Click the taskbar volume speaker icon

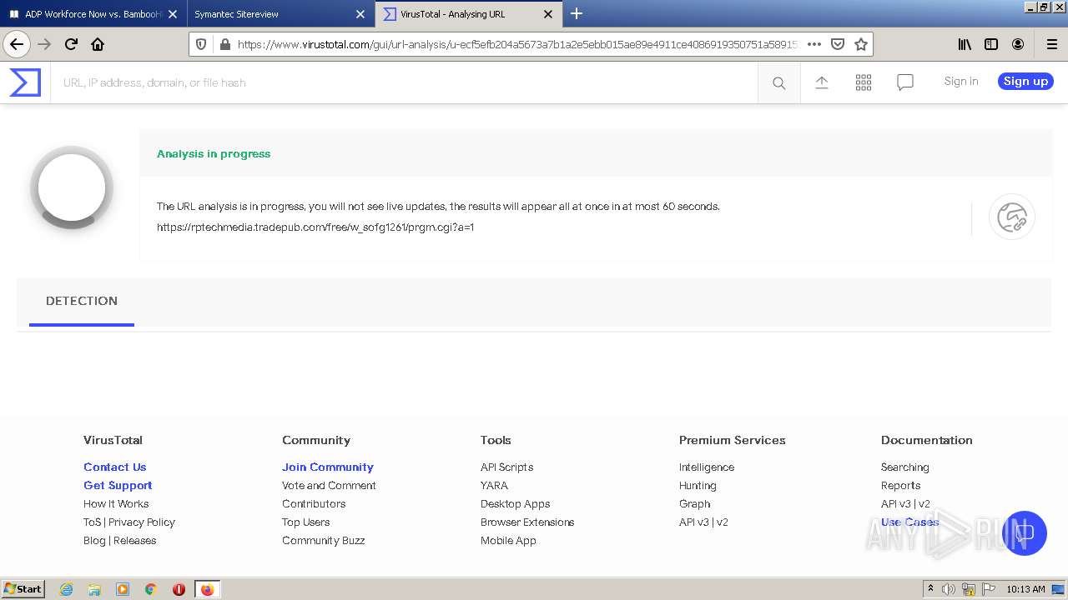[x=949, y=589]
